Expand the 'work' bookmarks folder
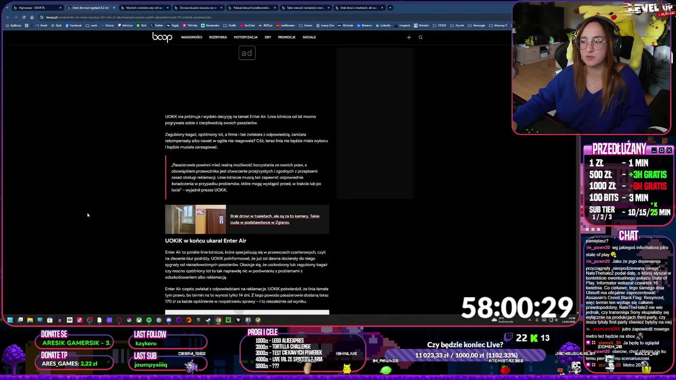This screenshot has height=380, width=676. pyautogui.click(x=91, y=25)
